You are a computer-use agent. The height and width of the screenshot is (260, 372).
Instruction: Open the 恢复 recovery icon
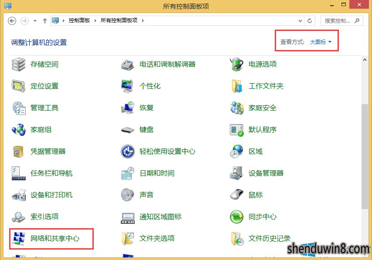128,108
